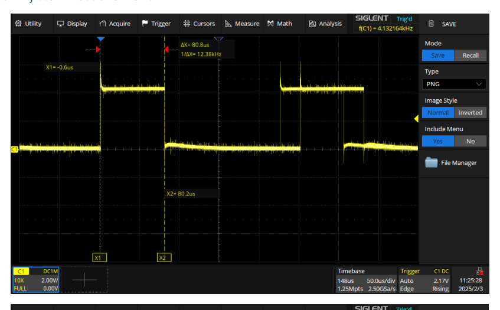Set Image Style to Normal
This screenshot has width=500, height=310.
[x=438, y=113]
